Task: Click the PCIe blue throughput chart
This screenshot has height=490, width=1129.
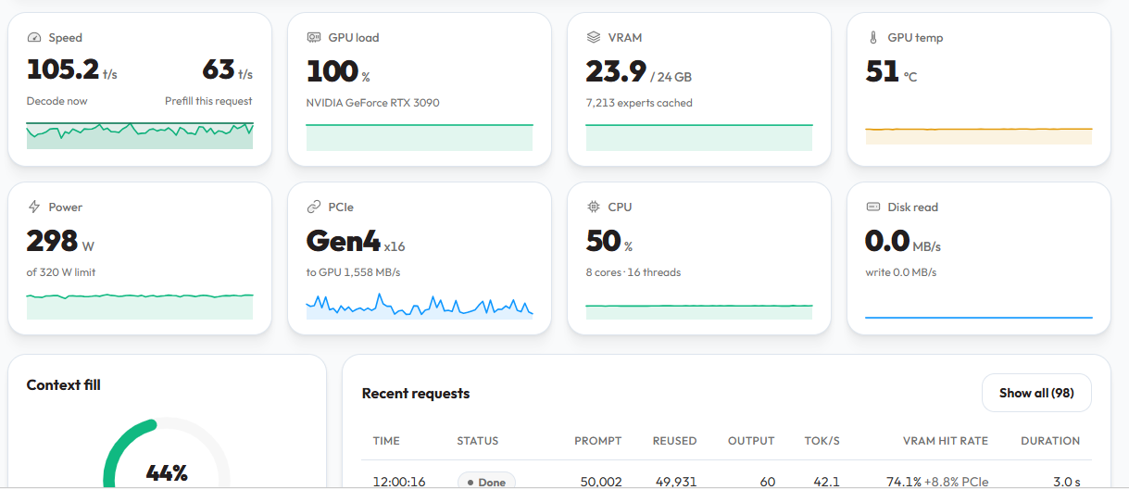Action: [x=420, y=306]
